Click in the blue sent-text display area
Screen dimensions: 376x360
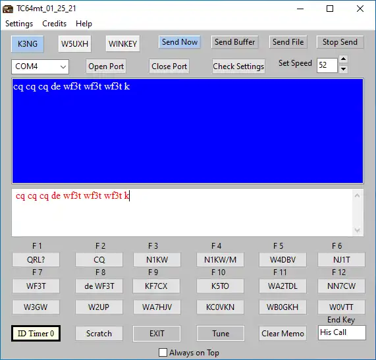(x=188, y=131)
